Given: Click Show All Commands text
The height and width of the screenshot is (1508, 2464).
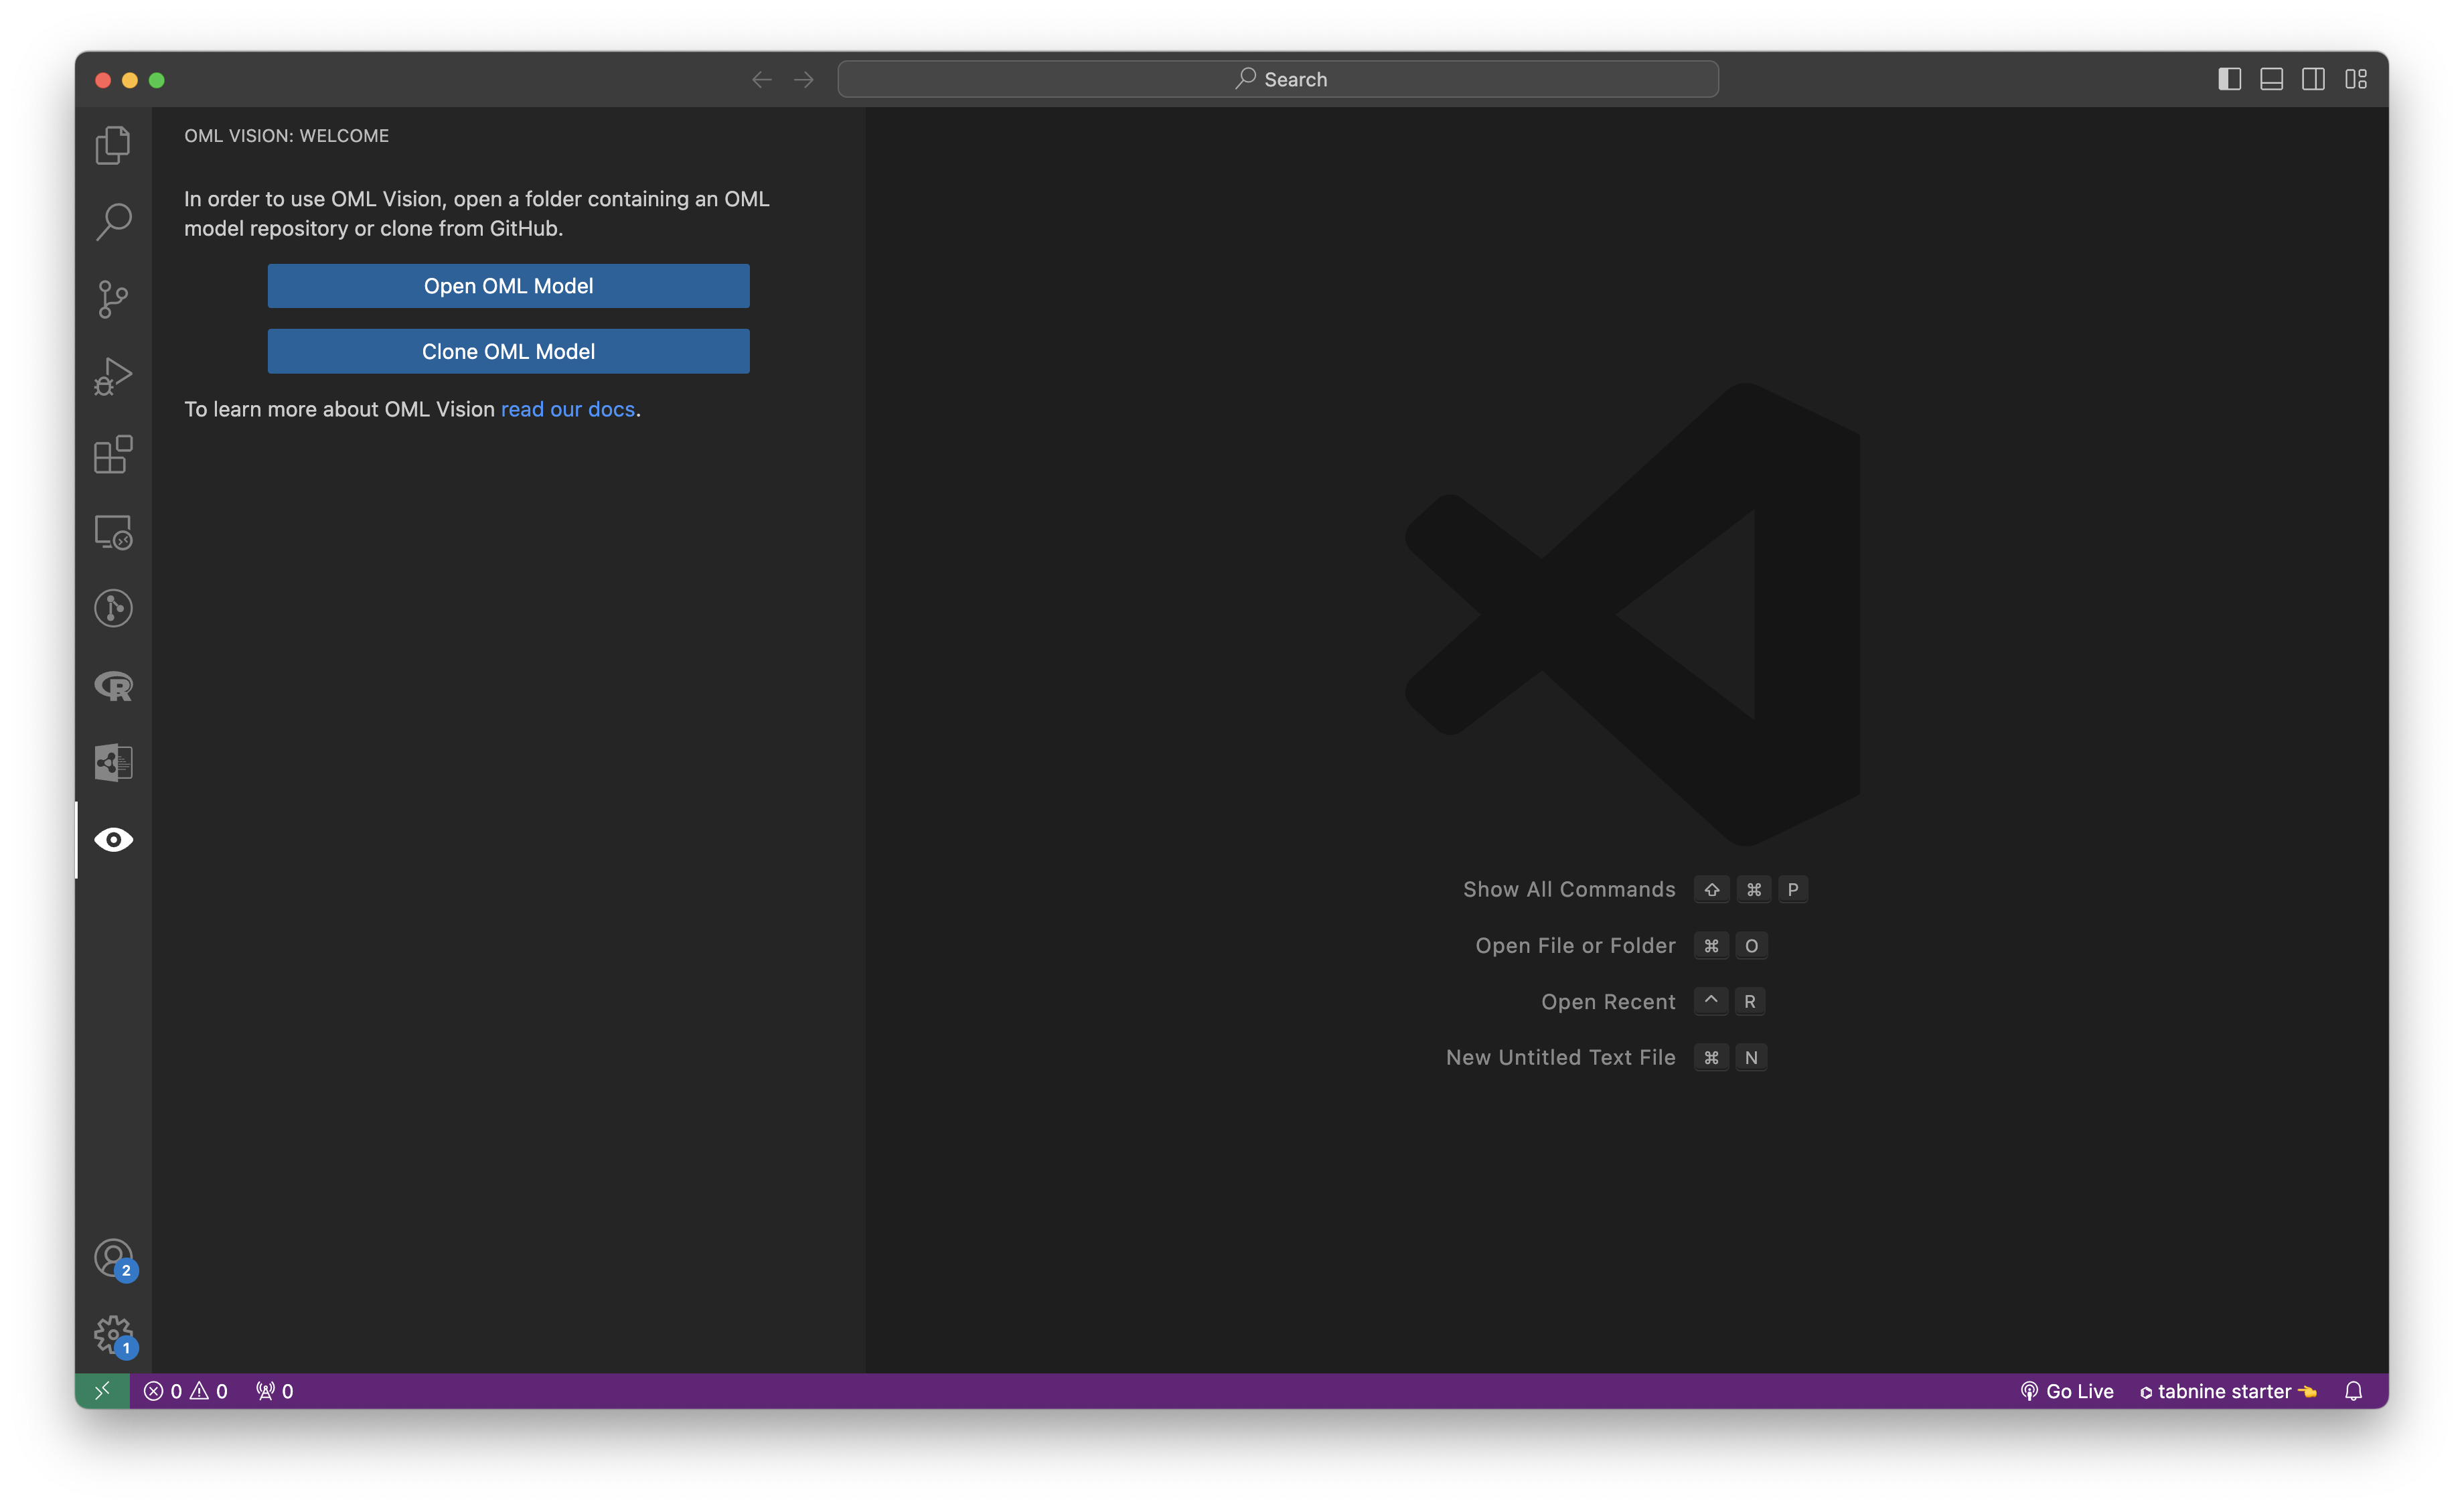Looking at the screenshot, I should (x=1569, y=889).
